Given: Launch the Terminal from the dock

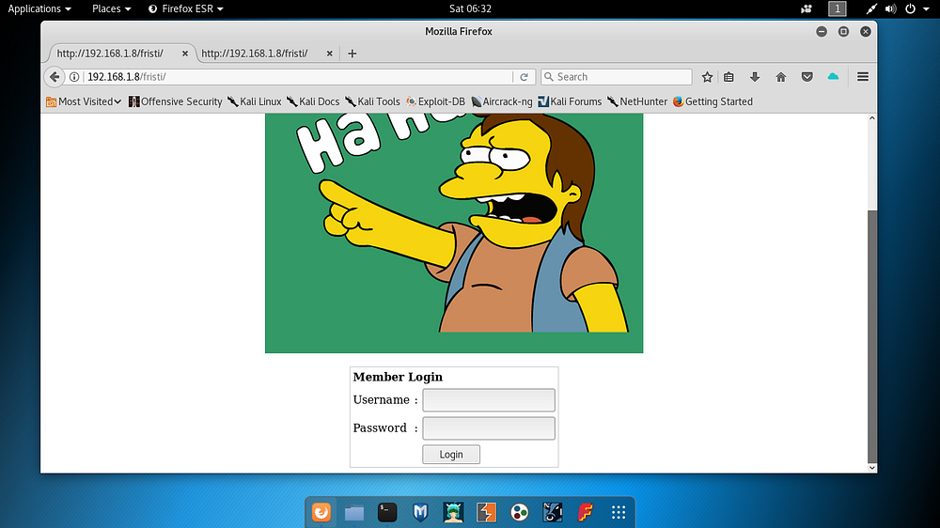Looking at the screenshot, I should (387, 512).
